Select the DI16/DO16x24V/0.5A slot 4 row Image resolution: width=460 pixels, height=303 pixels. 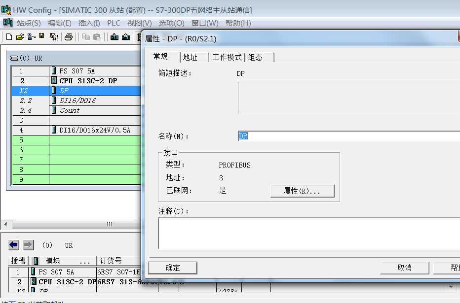(77, 130)
